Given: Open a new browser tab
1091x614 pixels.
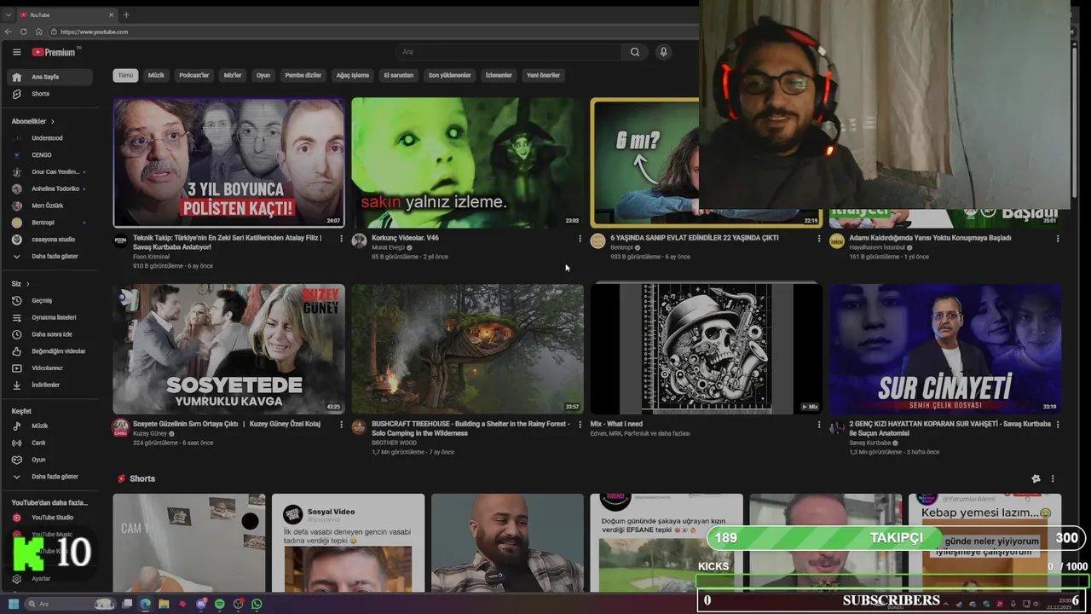Looking at the screenshot, I should tap(126, 14).
